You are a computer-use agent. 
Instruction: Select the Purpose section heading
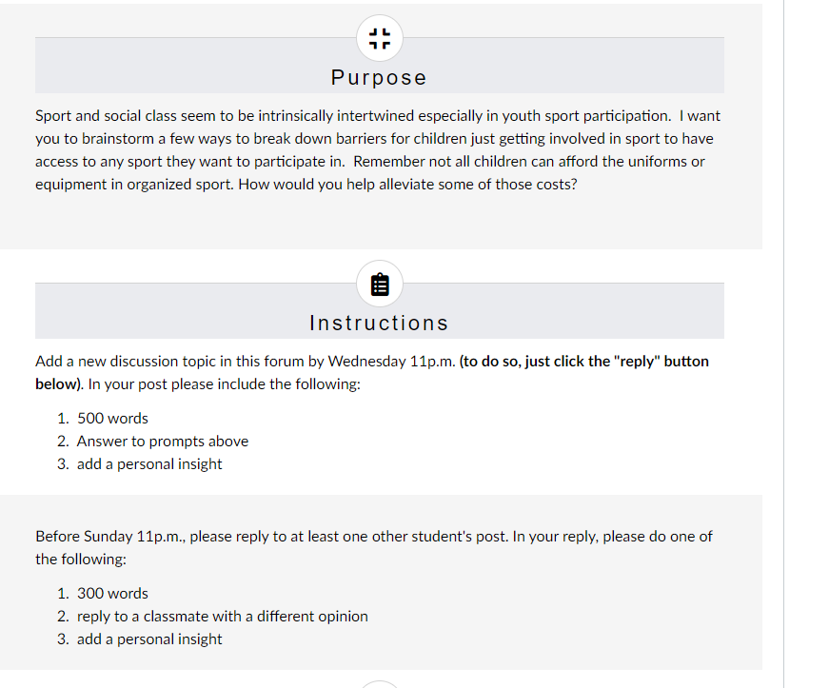pyautogui.click(x=379, y=78)
